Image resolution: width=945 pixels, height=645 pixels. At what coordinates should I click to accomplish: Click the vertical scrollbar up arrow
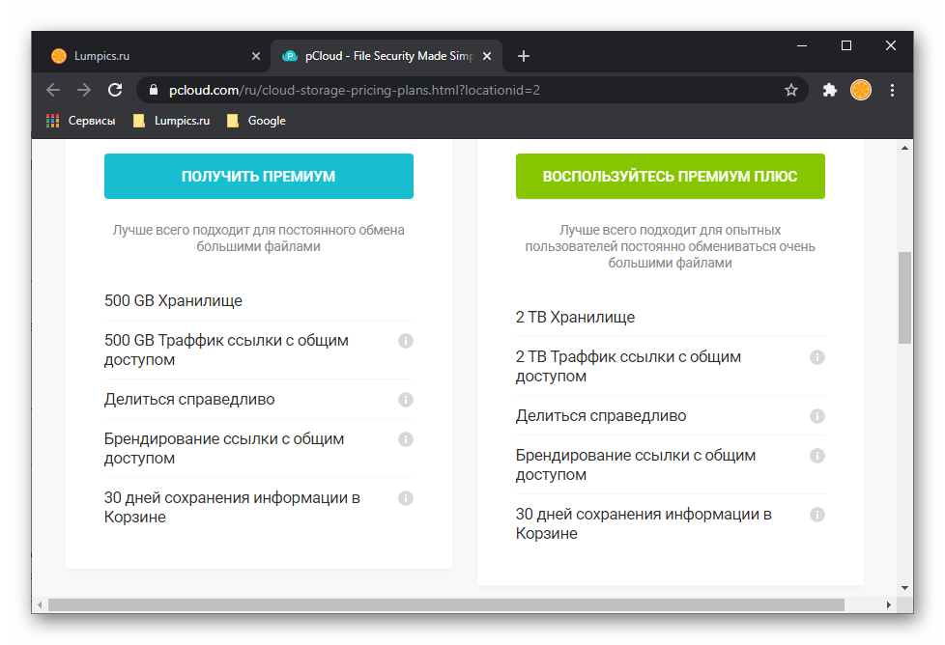coord(904,148)
